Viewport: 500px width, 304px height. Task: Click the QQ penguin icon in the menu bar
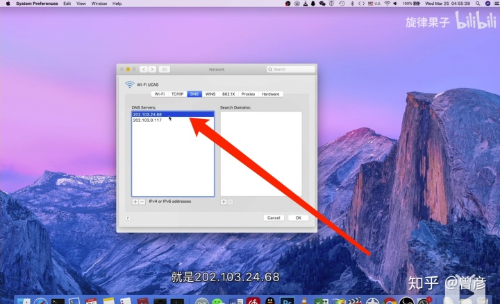coord(313,3)
